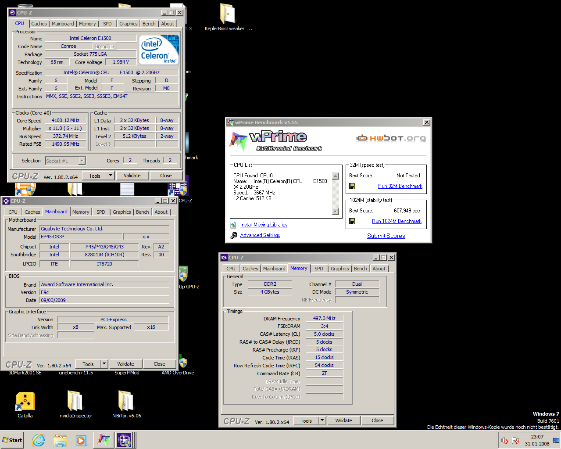Open the Install Missing Libraries link
Screen dimensions: 561x449
click(x=264, y=225)
